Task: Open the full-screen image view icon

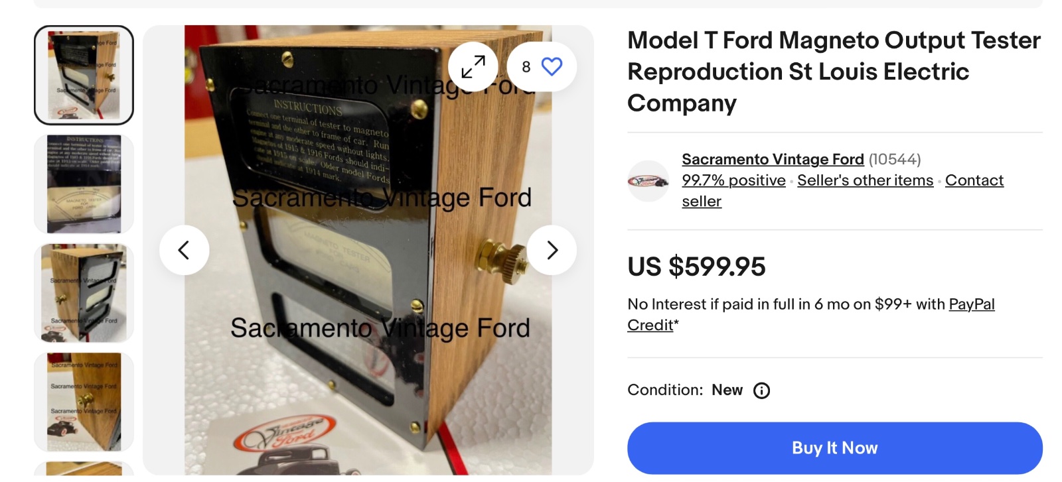Action: click(x=473, y=66)
